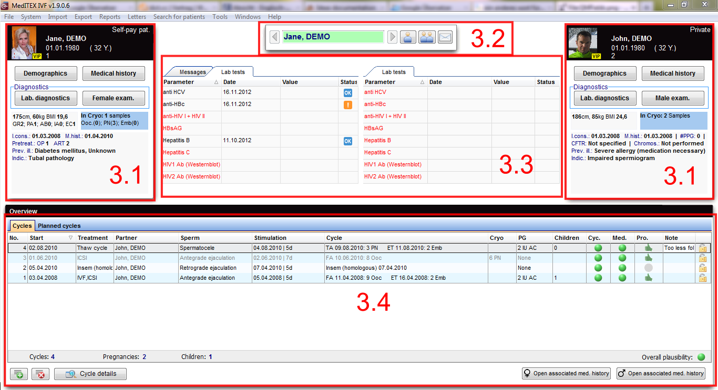This screenshot has height=390, width=718.
Task: Click OK status icon for anti HCV
Action: 348,92
